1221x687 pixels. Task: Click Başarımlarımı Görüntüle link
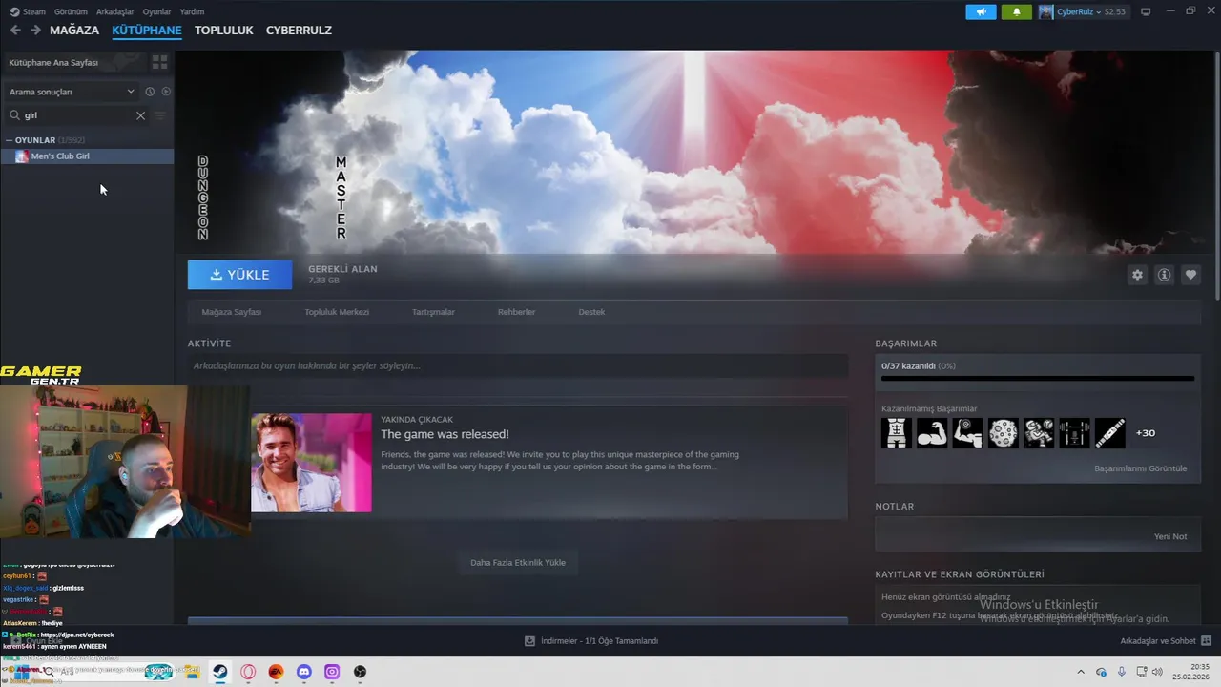click(x=1140, y=468)
